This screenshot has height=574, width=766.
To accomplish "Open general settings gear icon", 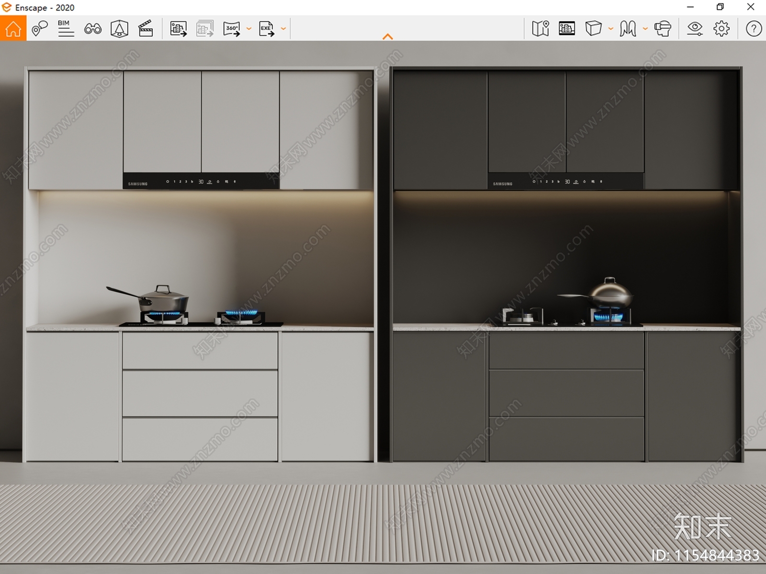I will [721, 29].
